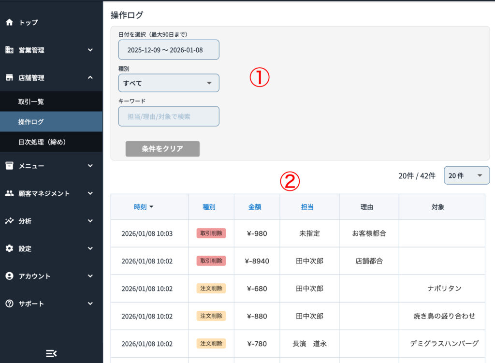Click the building icon for 営業管理
Screen dimensions: 495x363
[9, 50]
